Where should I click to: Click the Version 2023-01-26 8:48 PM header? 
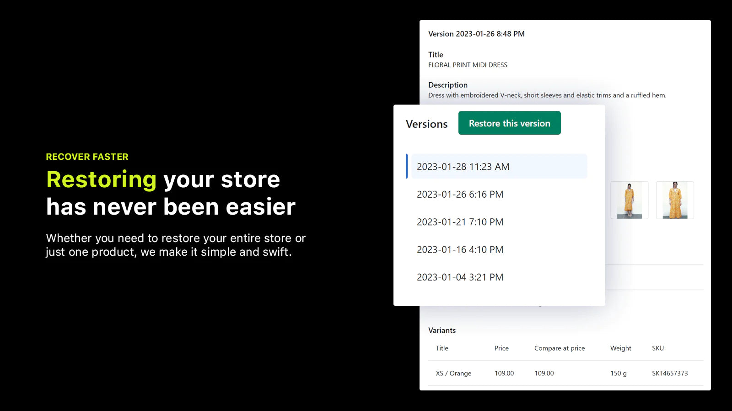pos(476,33)
